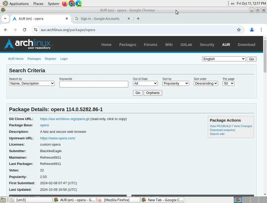Go to Home in Arch navigation
The width and height of the screenshot is (267, 203).
(106, 45)
